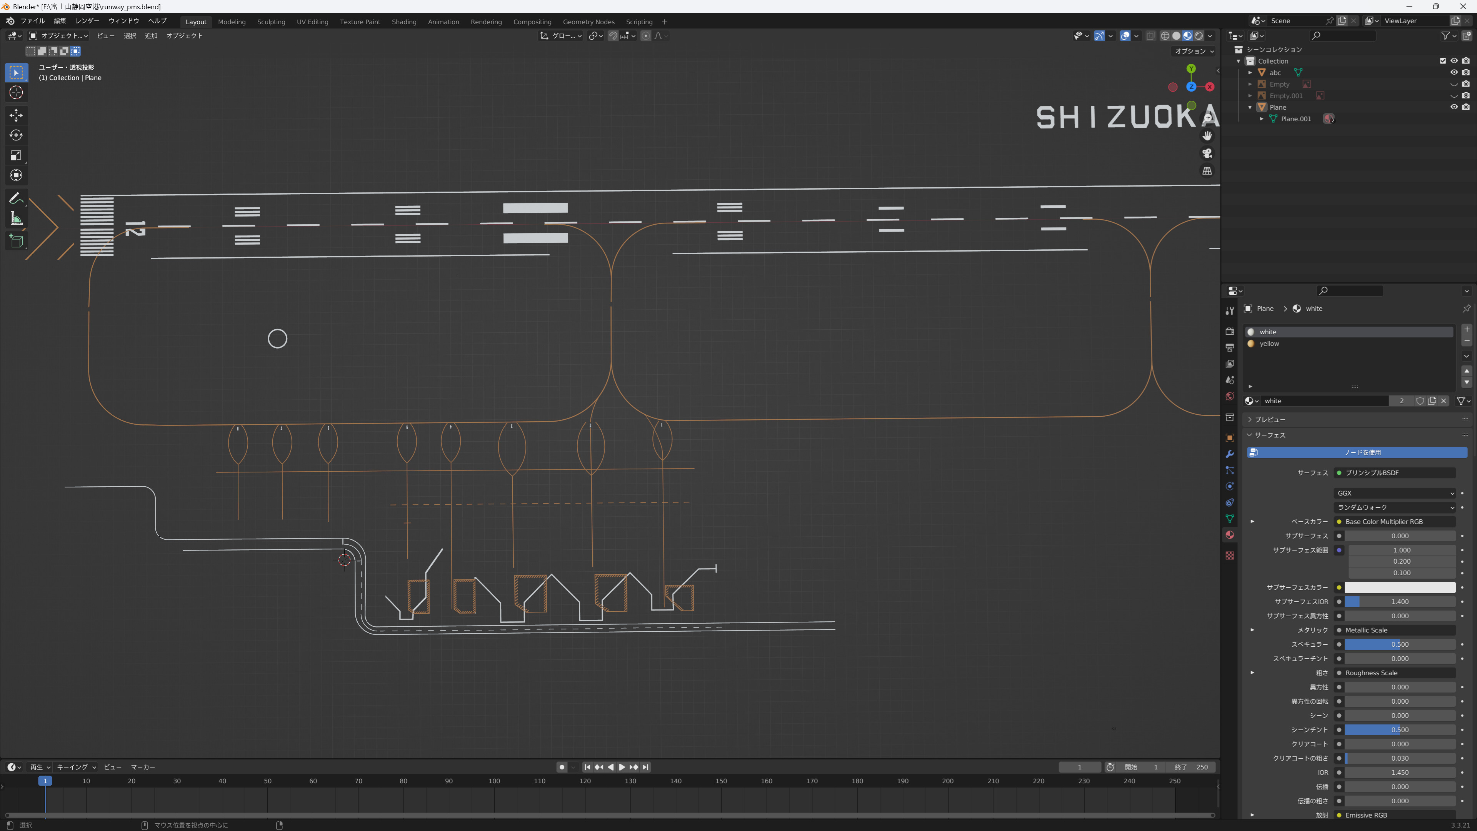Open the timeline Keying popover
Screen dimensions: 1477x831
click(76, 768)
